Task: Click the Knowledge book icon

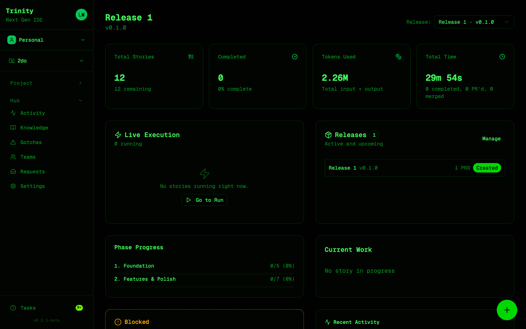Action: point(13,127)
